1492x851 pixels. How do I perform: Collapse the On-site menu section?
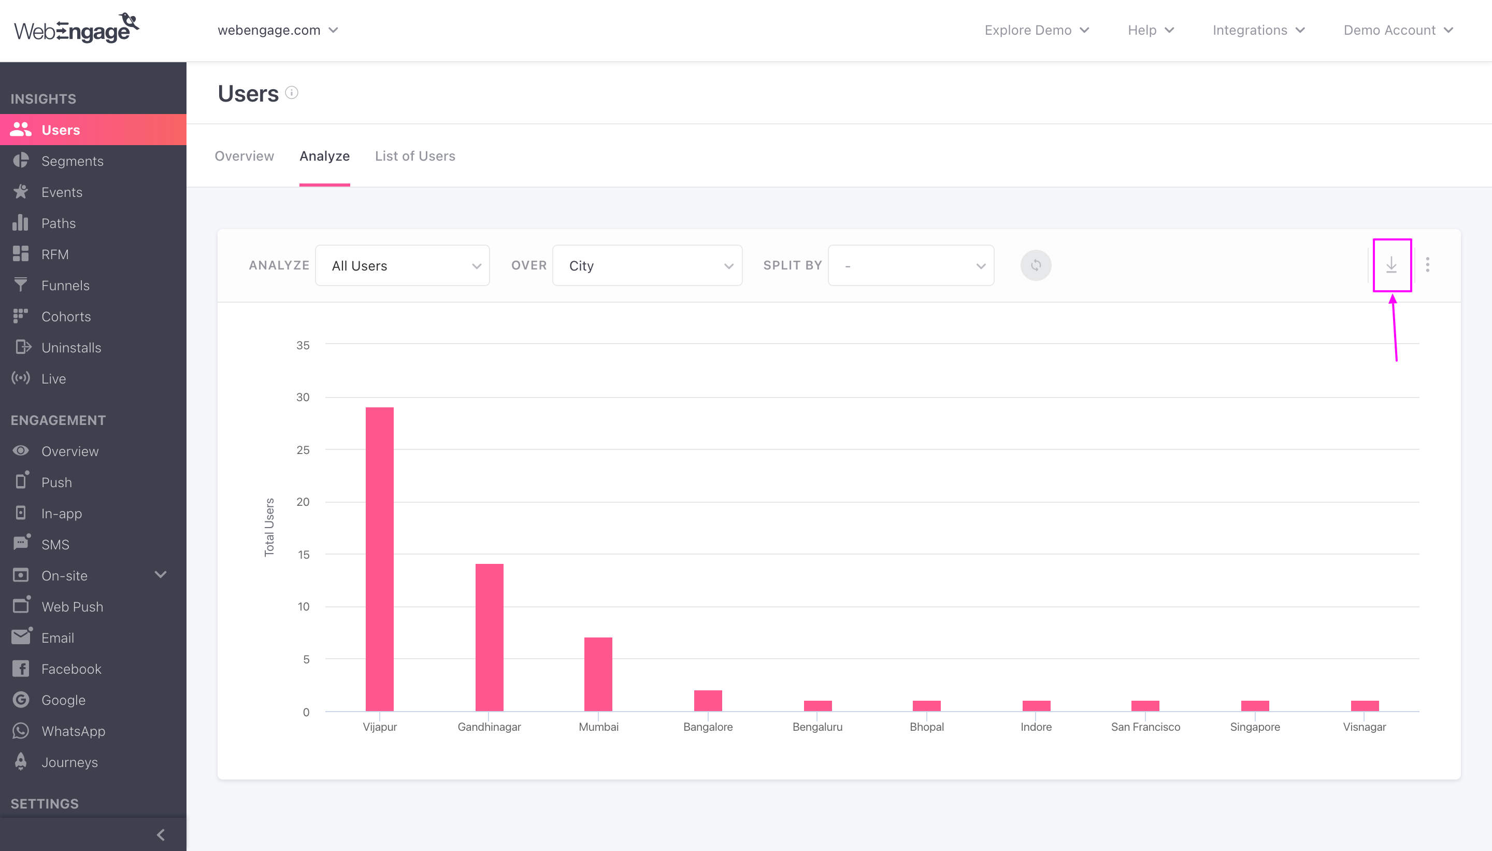[x=161, y=575]
